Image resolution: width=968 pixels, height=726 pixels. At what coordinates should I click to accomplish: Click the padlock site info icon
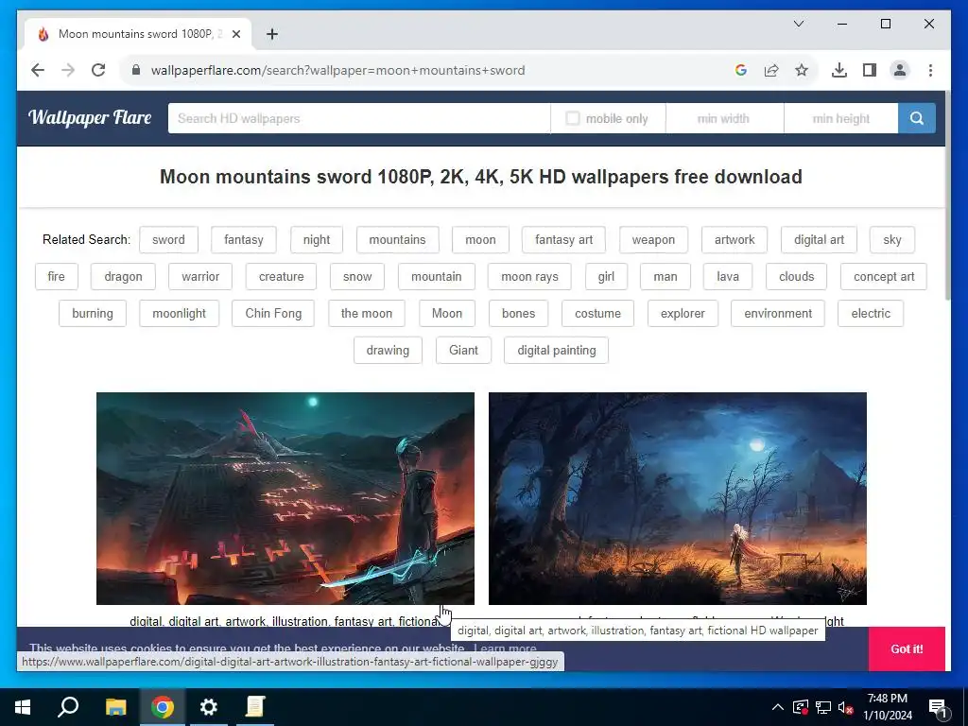click(x=136, y=70)
